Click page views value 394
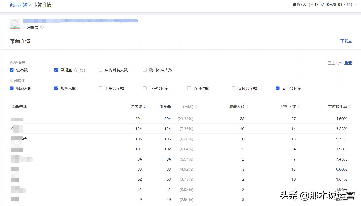The image size is (361, 206). (168, 119)
